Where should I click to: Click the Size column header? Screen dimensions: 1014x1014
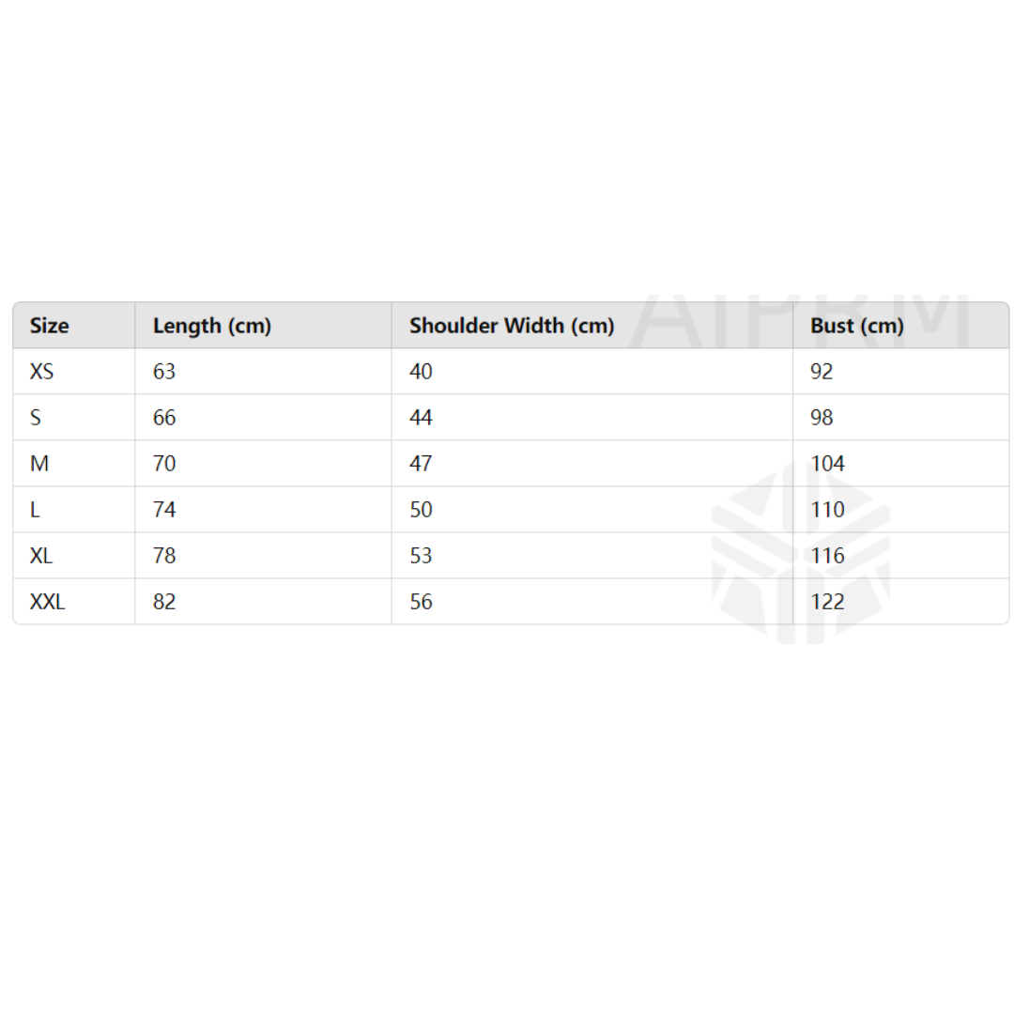[50, 326]
